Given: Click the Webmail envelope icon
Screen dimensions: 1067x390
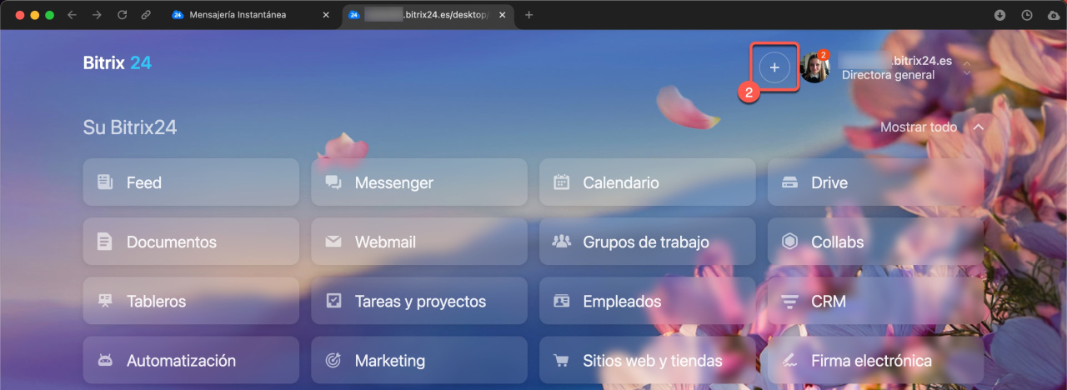Looking at the screenshot, I should (x=333, y=242).
